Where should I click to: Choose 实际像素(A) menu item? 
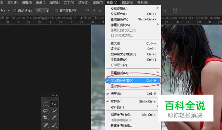133,60
